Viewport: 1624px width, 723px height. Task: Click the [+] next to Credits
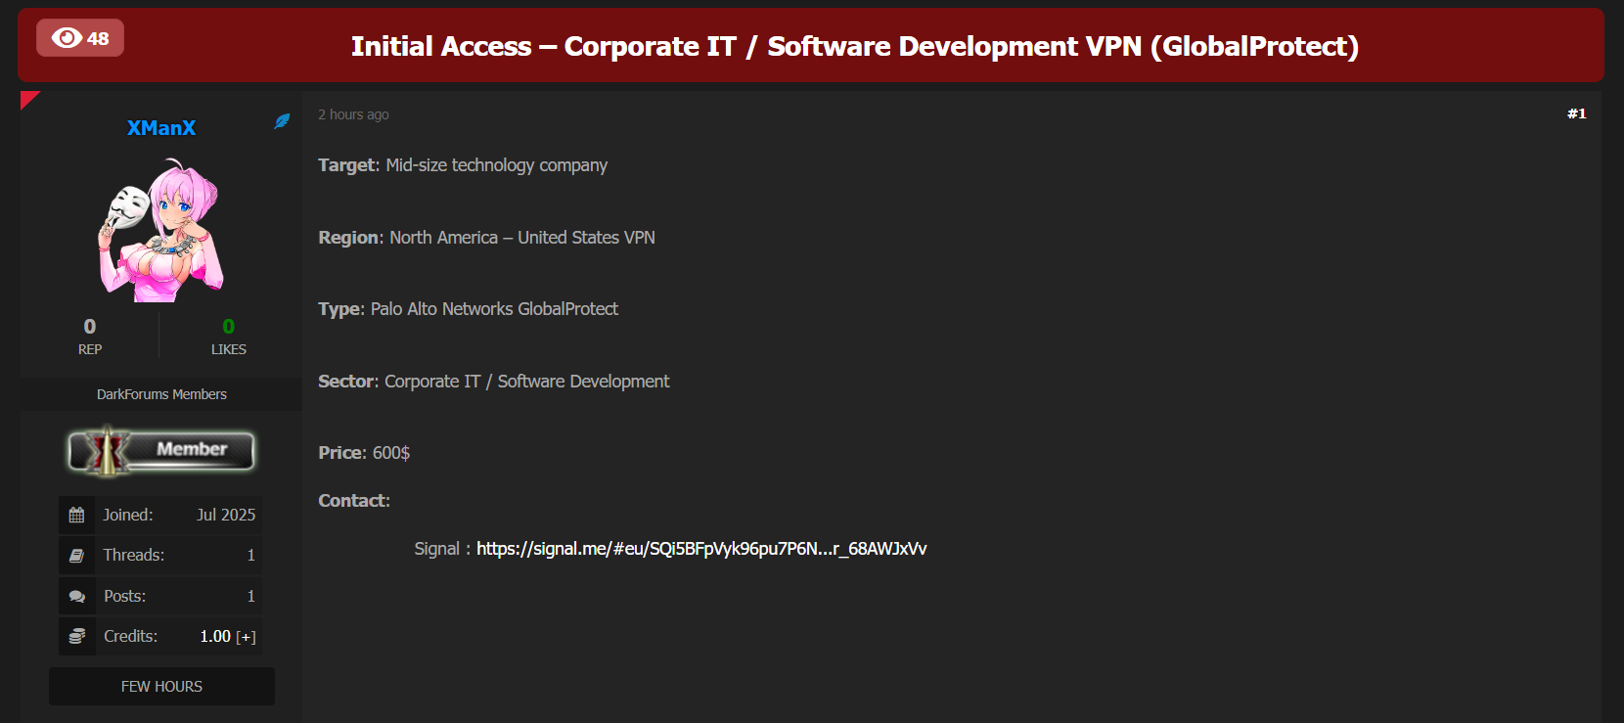[x=246, y=637]
